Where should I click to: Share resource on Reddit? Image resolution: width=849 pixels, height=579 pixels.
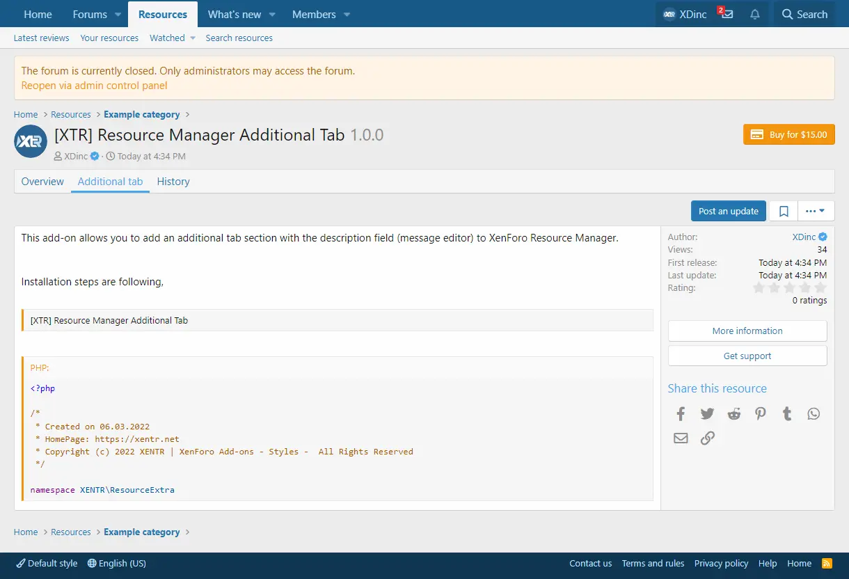click(734, 414)
